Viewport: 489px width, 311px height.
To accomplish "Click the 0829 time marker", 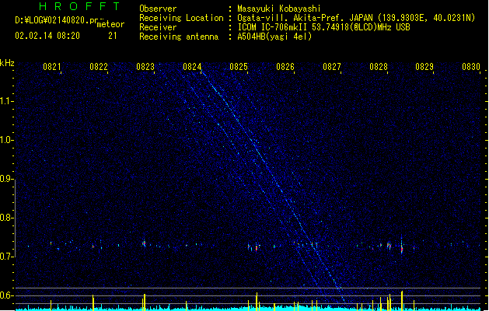I will pyautogui.click(x=424, y=67).
